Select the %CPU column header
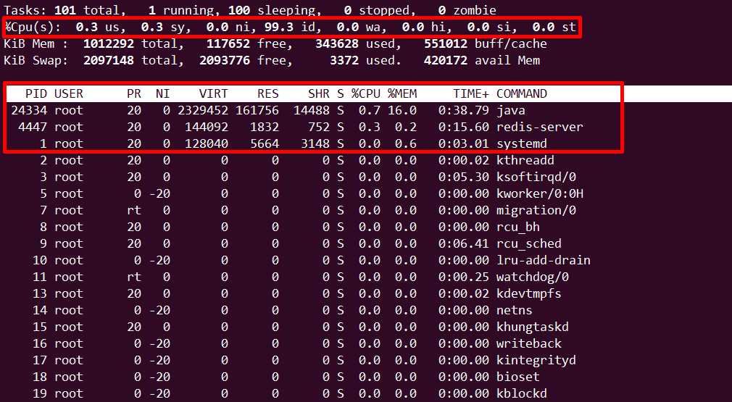This screenshot has width=732, height=402. click(366, 93)
